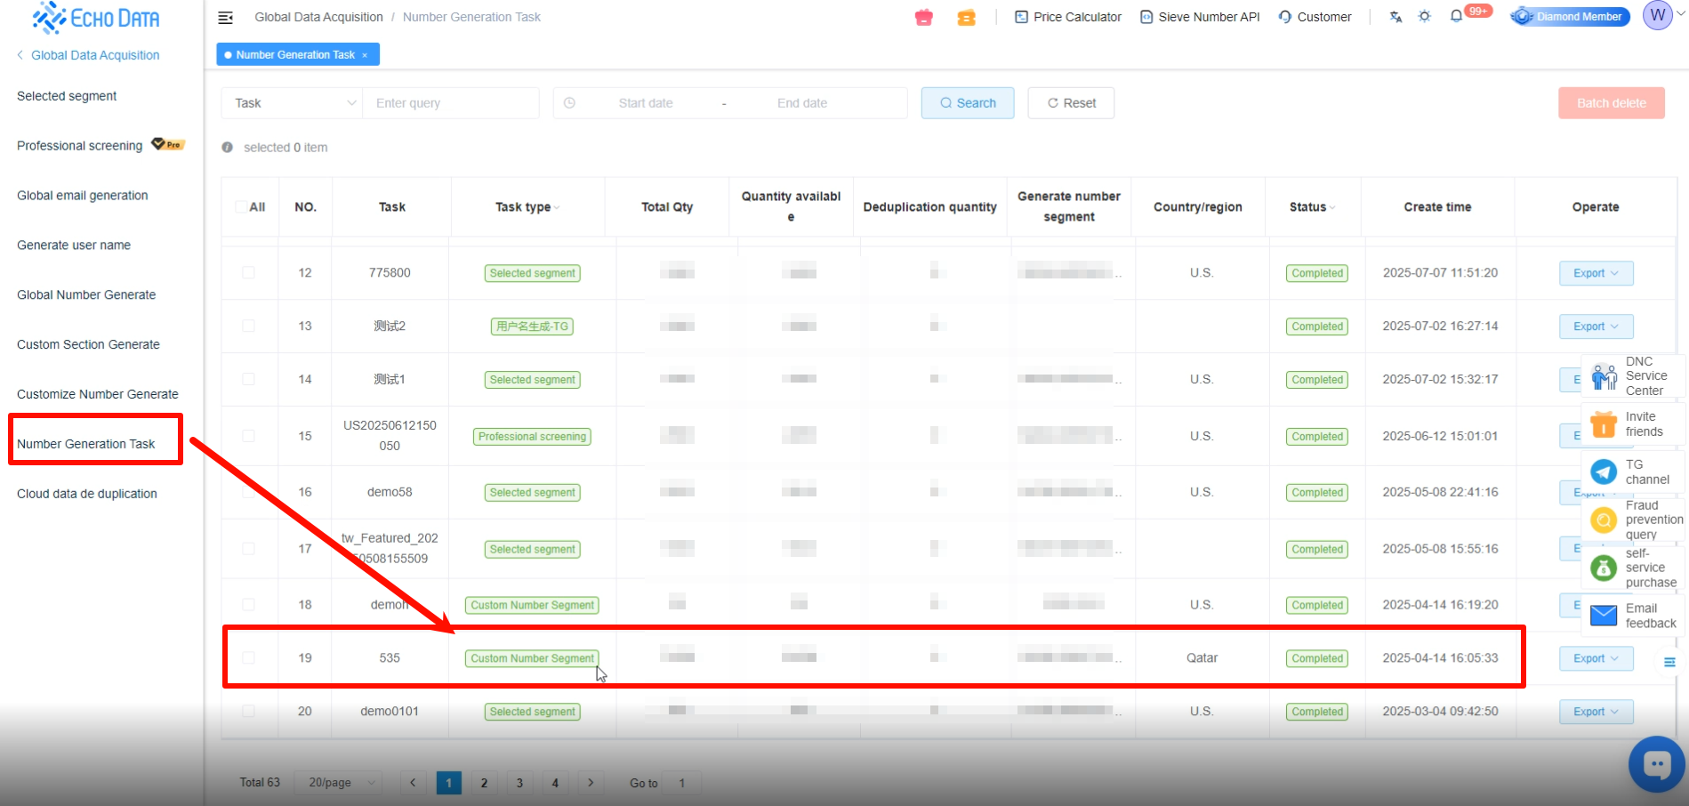Select checkbox for row 12 task 775800
1689x806 pixels.
[248, 273]
